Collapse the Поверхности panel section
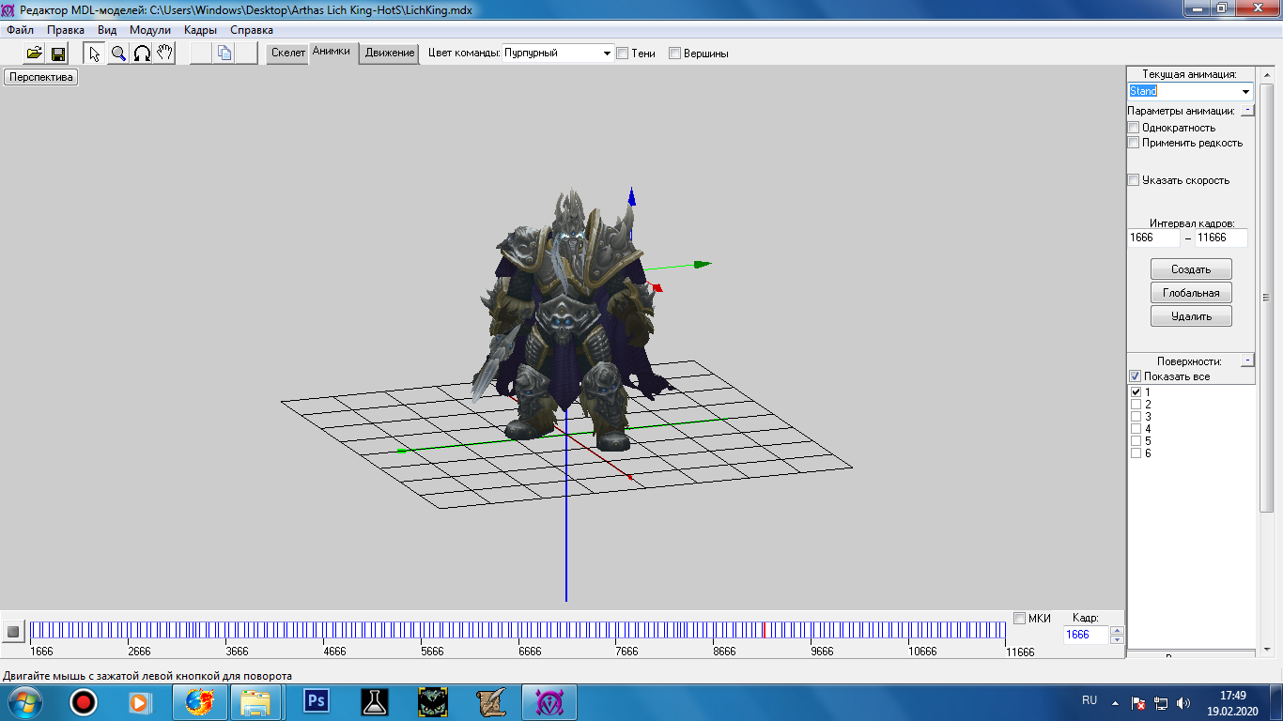Viewport: 1283px width, 721px height. 1246,360
